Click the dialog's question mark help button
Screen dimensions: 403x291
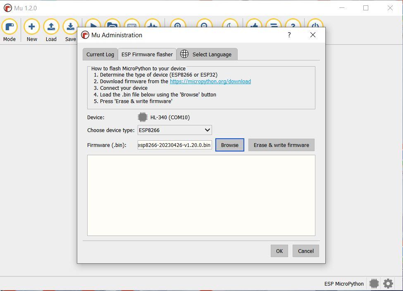[289, 35]
